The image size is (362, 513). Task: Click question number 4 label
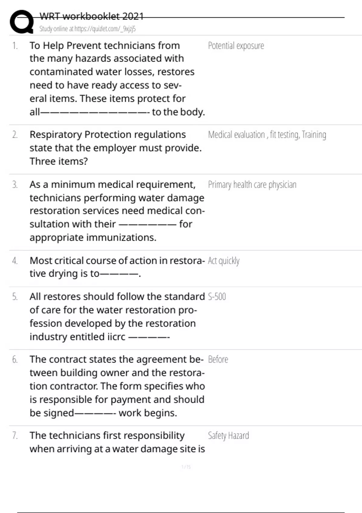pyautogui.click(x=15, y=261)
